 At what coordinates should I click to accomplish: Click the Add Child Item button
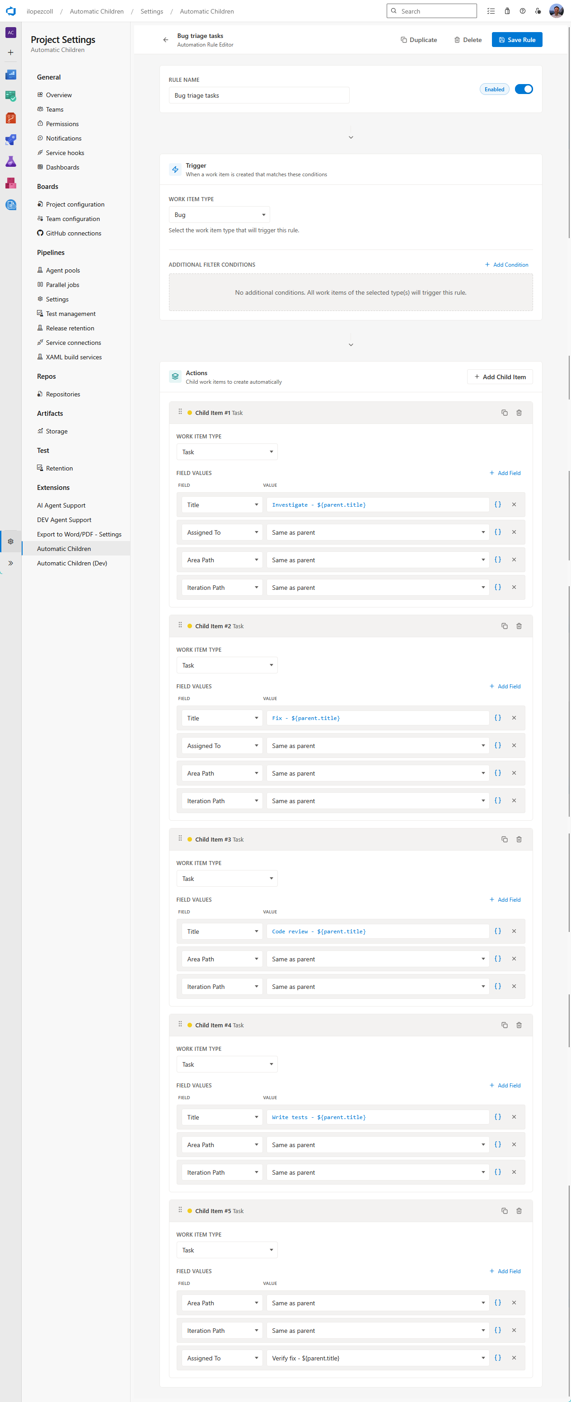(x=500, y=376)
